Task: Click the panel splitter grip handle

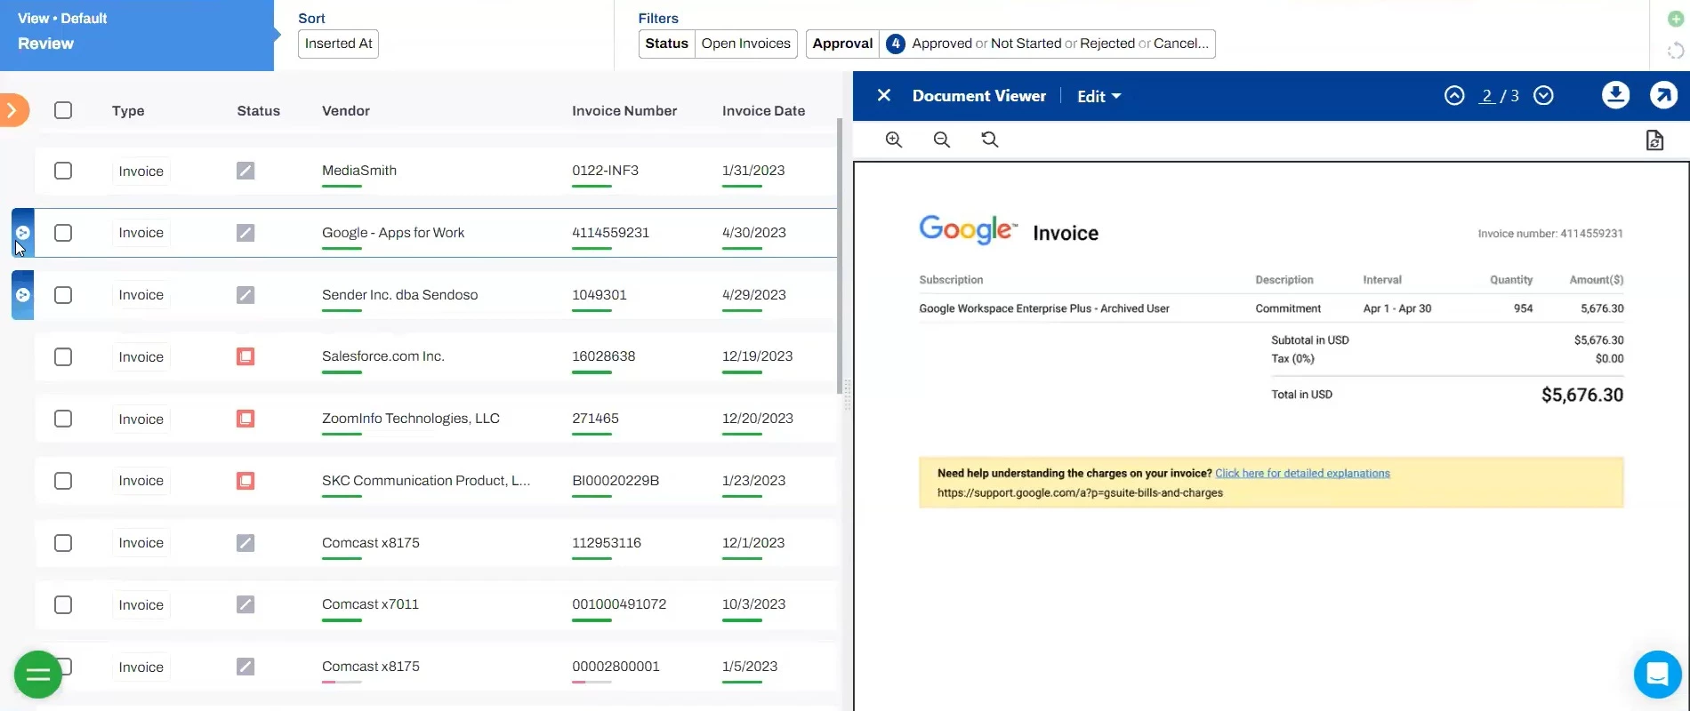Action: (x=848, y=394)
